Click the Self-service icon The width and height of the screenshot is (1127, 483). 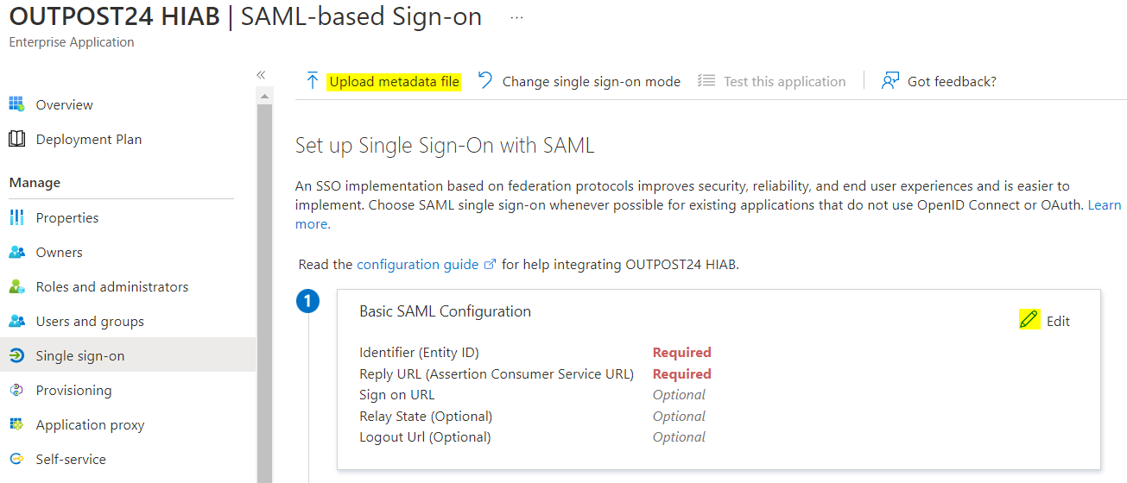(x=16, y=459)
